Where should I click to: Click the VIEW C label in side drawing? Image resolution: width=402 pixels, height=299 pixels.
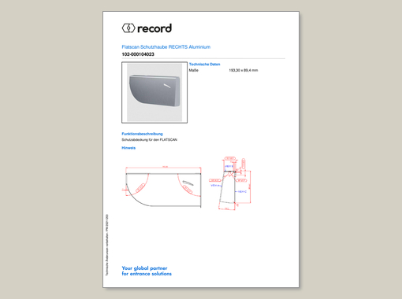242,192
